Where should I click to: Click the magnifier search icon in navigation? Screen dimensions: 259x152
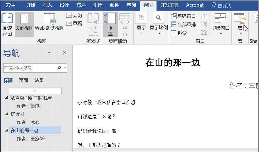[59, 68]
